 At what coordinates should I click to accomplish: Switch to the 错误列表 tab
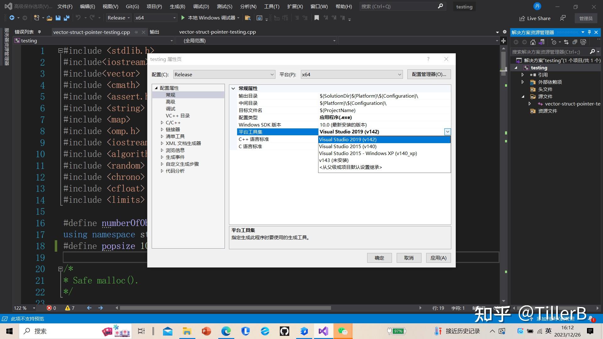24,32
